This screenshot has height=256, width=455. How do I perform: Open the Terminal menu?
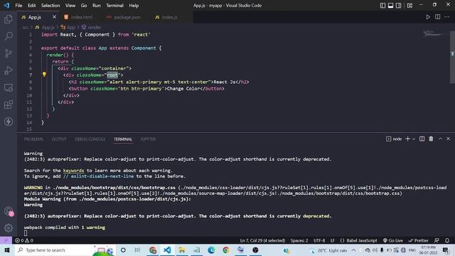(x=114, y=5)
